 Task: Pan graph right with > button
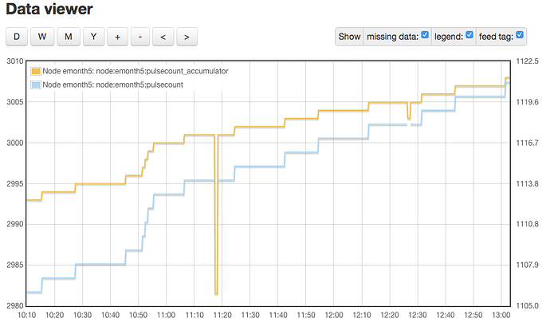click(187, 37)
